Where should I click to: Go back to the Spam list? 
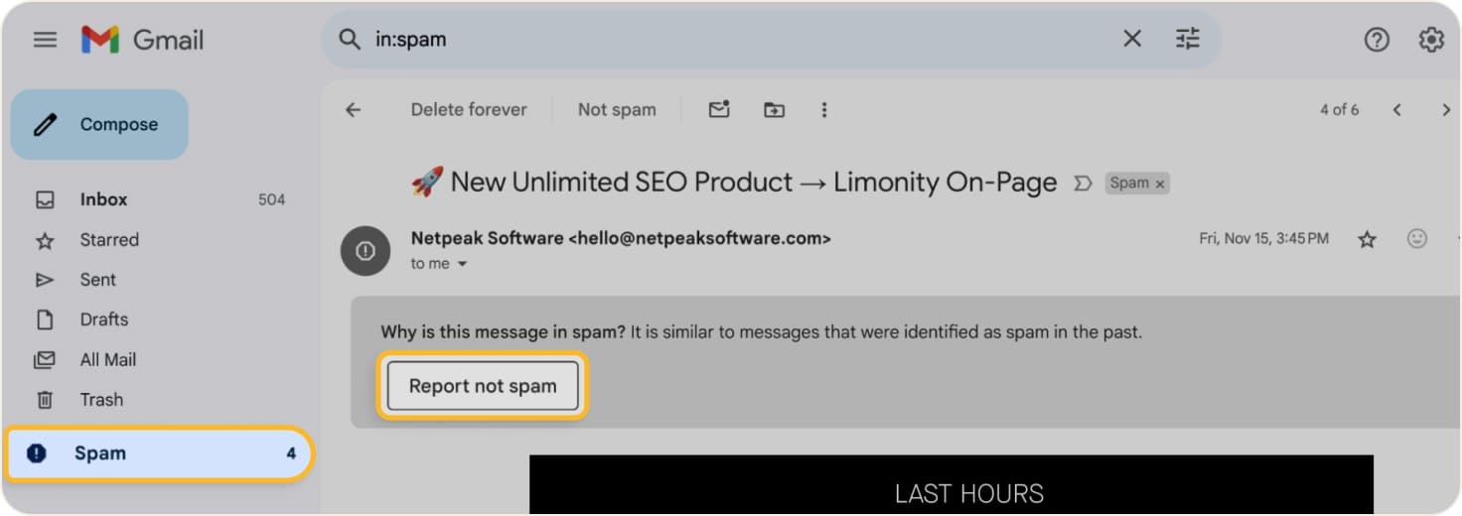(353, 110)
